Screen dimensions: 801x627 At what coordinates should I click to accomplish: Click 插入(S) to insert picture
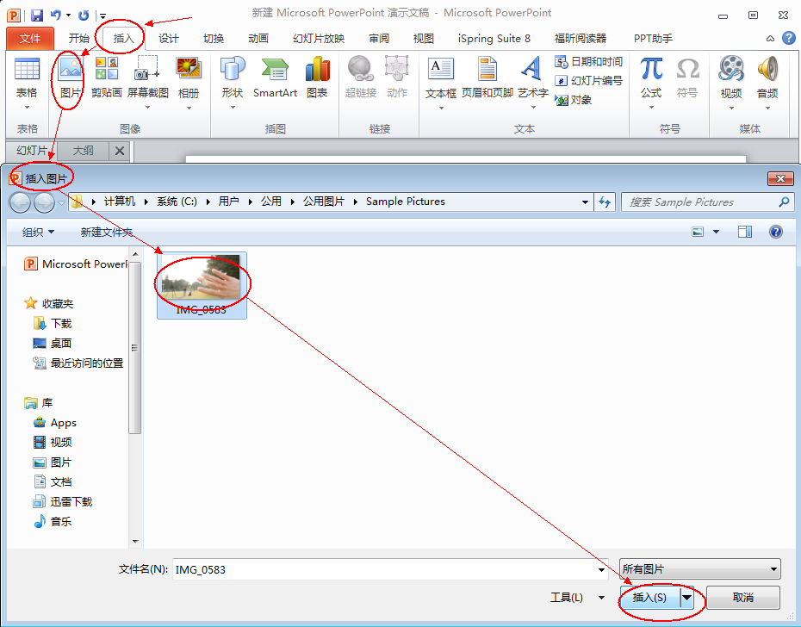[649, 598]
